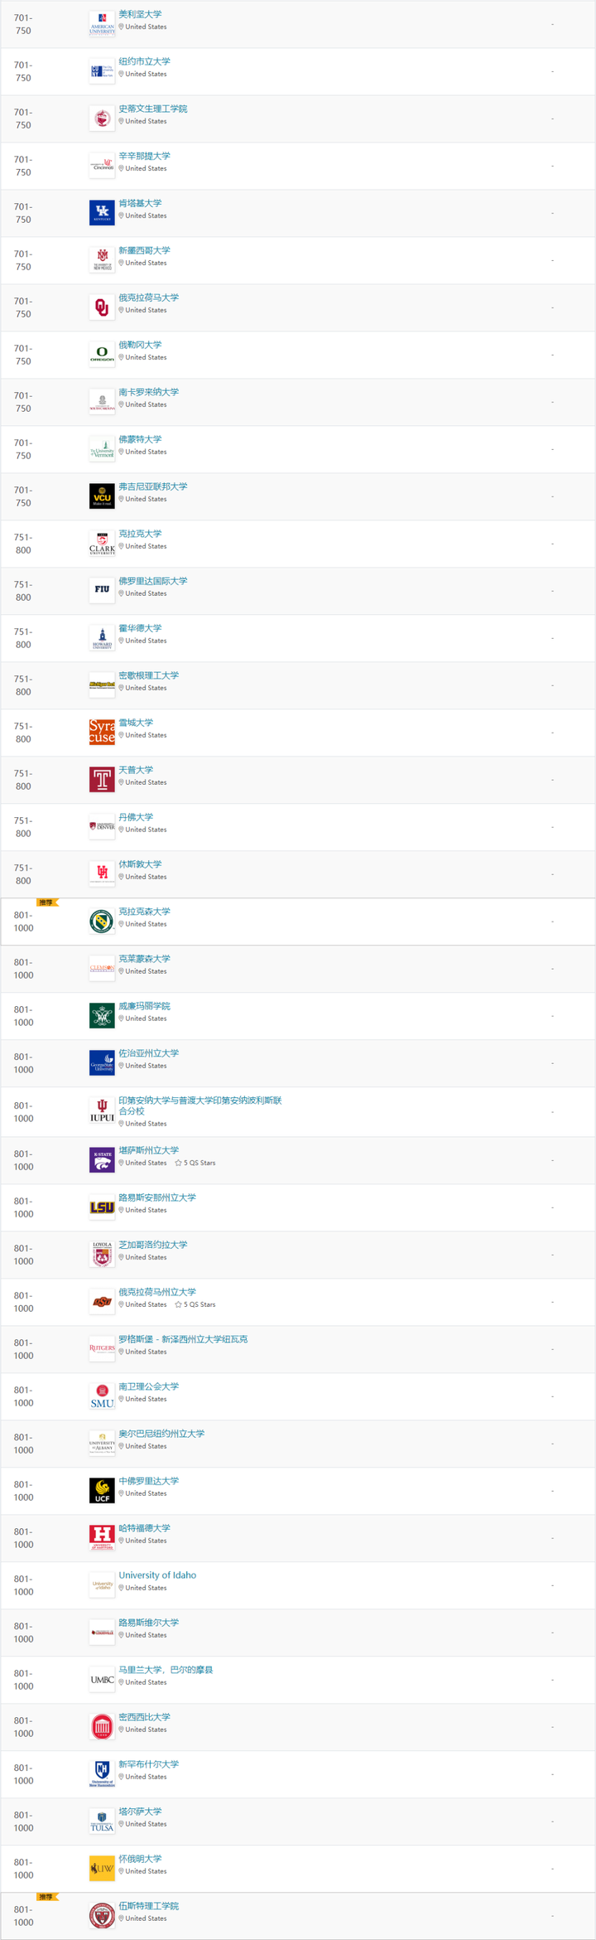
Task: Click the VCU black logo
Action: tap(102, 496)
